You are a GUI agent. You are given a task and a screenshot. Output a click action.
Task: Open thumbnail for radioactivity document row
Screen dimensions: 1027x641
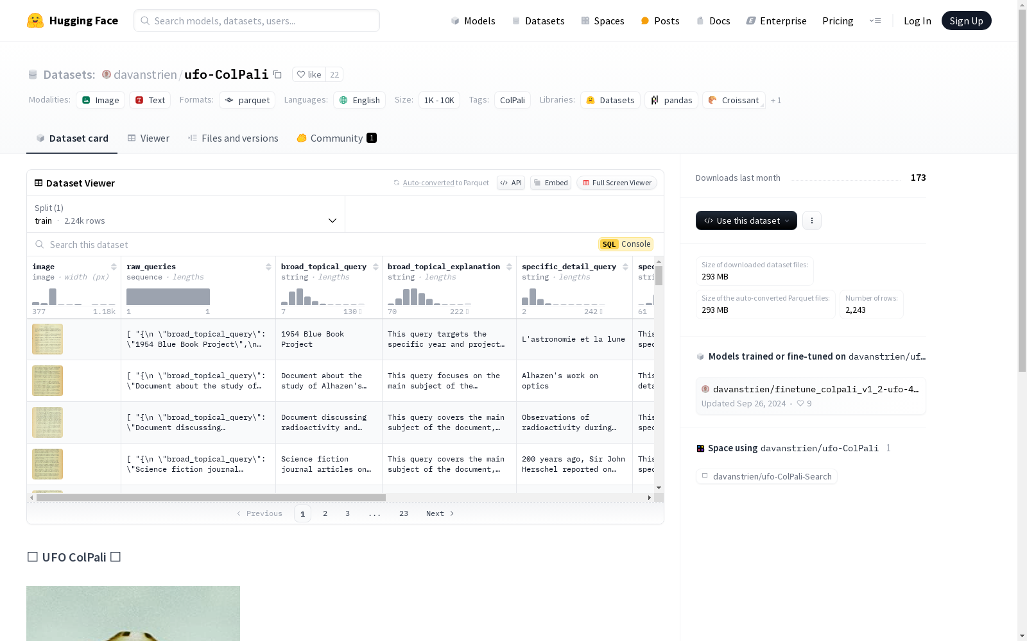coord(47,422)
